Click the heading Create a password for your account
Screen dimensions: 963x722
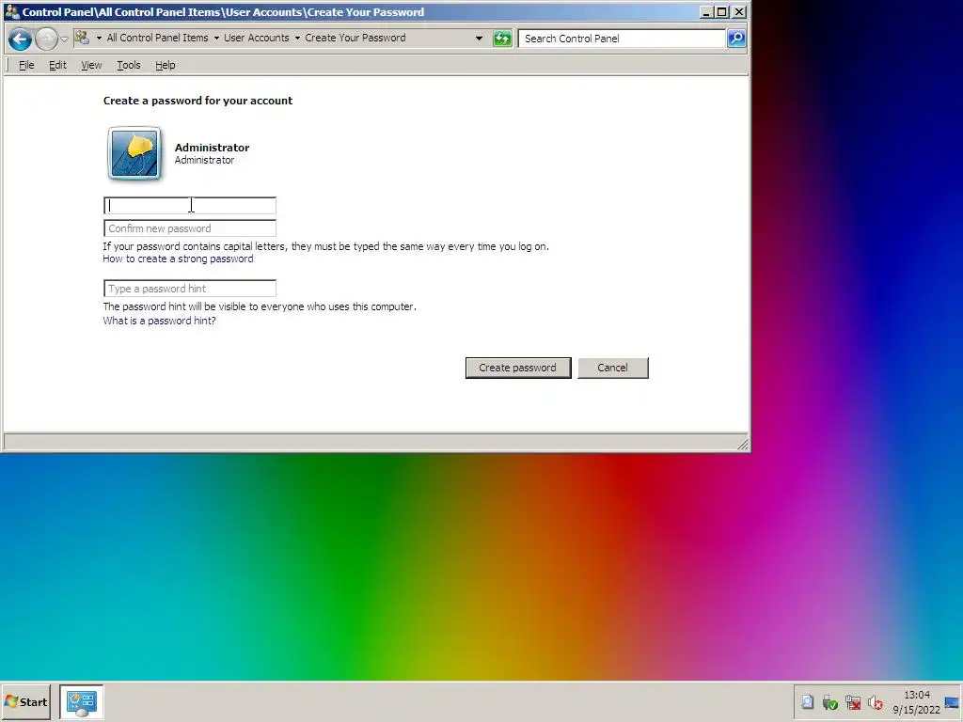click(x=197, y=101)
